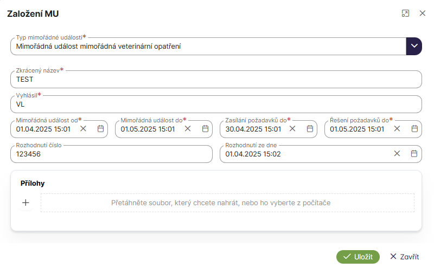This screenshot has height=268, width=434.
Task: Save the form with Uložit button
Action: (358, 257)
